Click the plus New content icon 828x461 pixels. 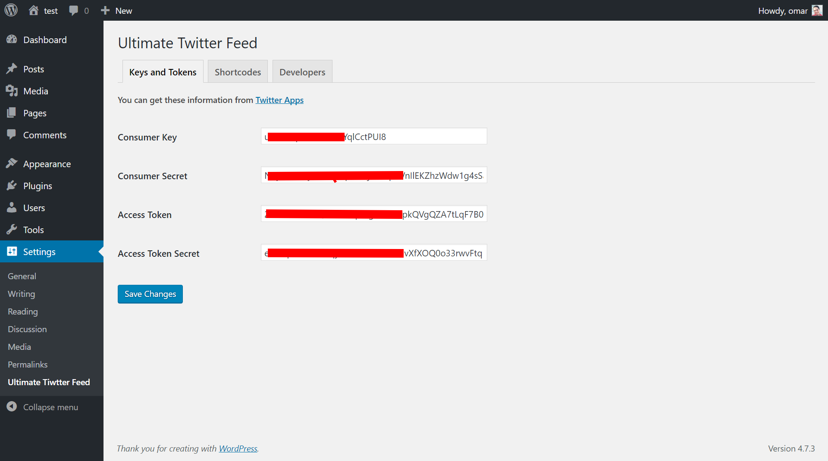105,10
